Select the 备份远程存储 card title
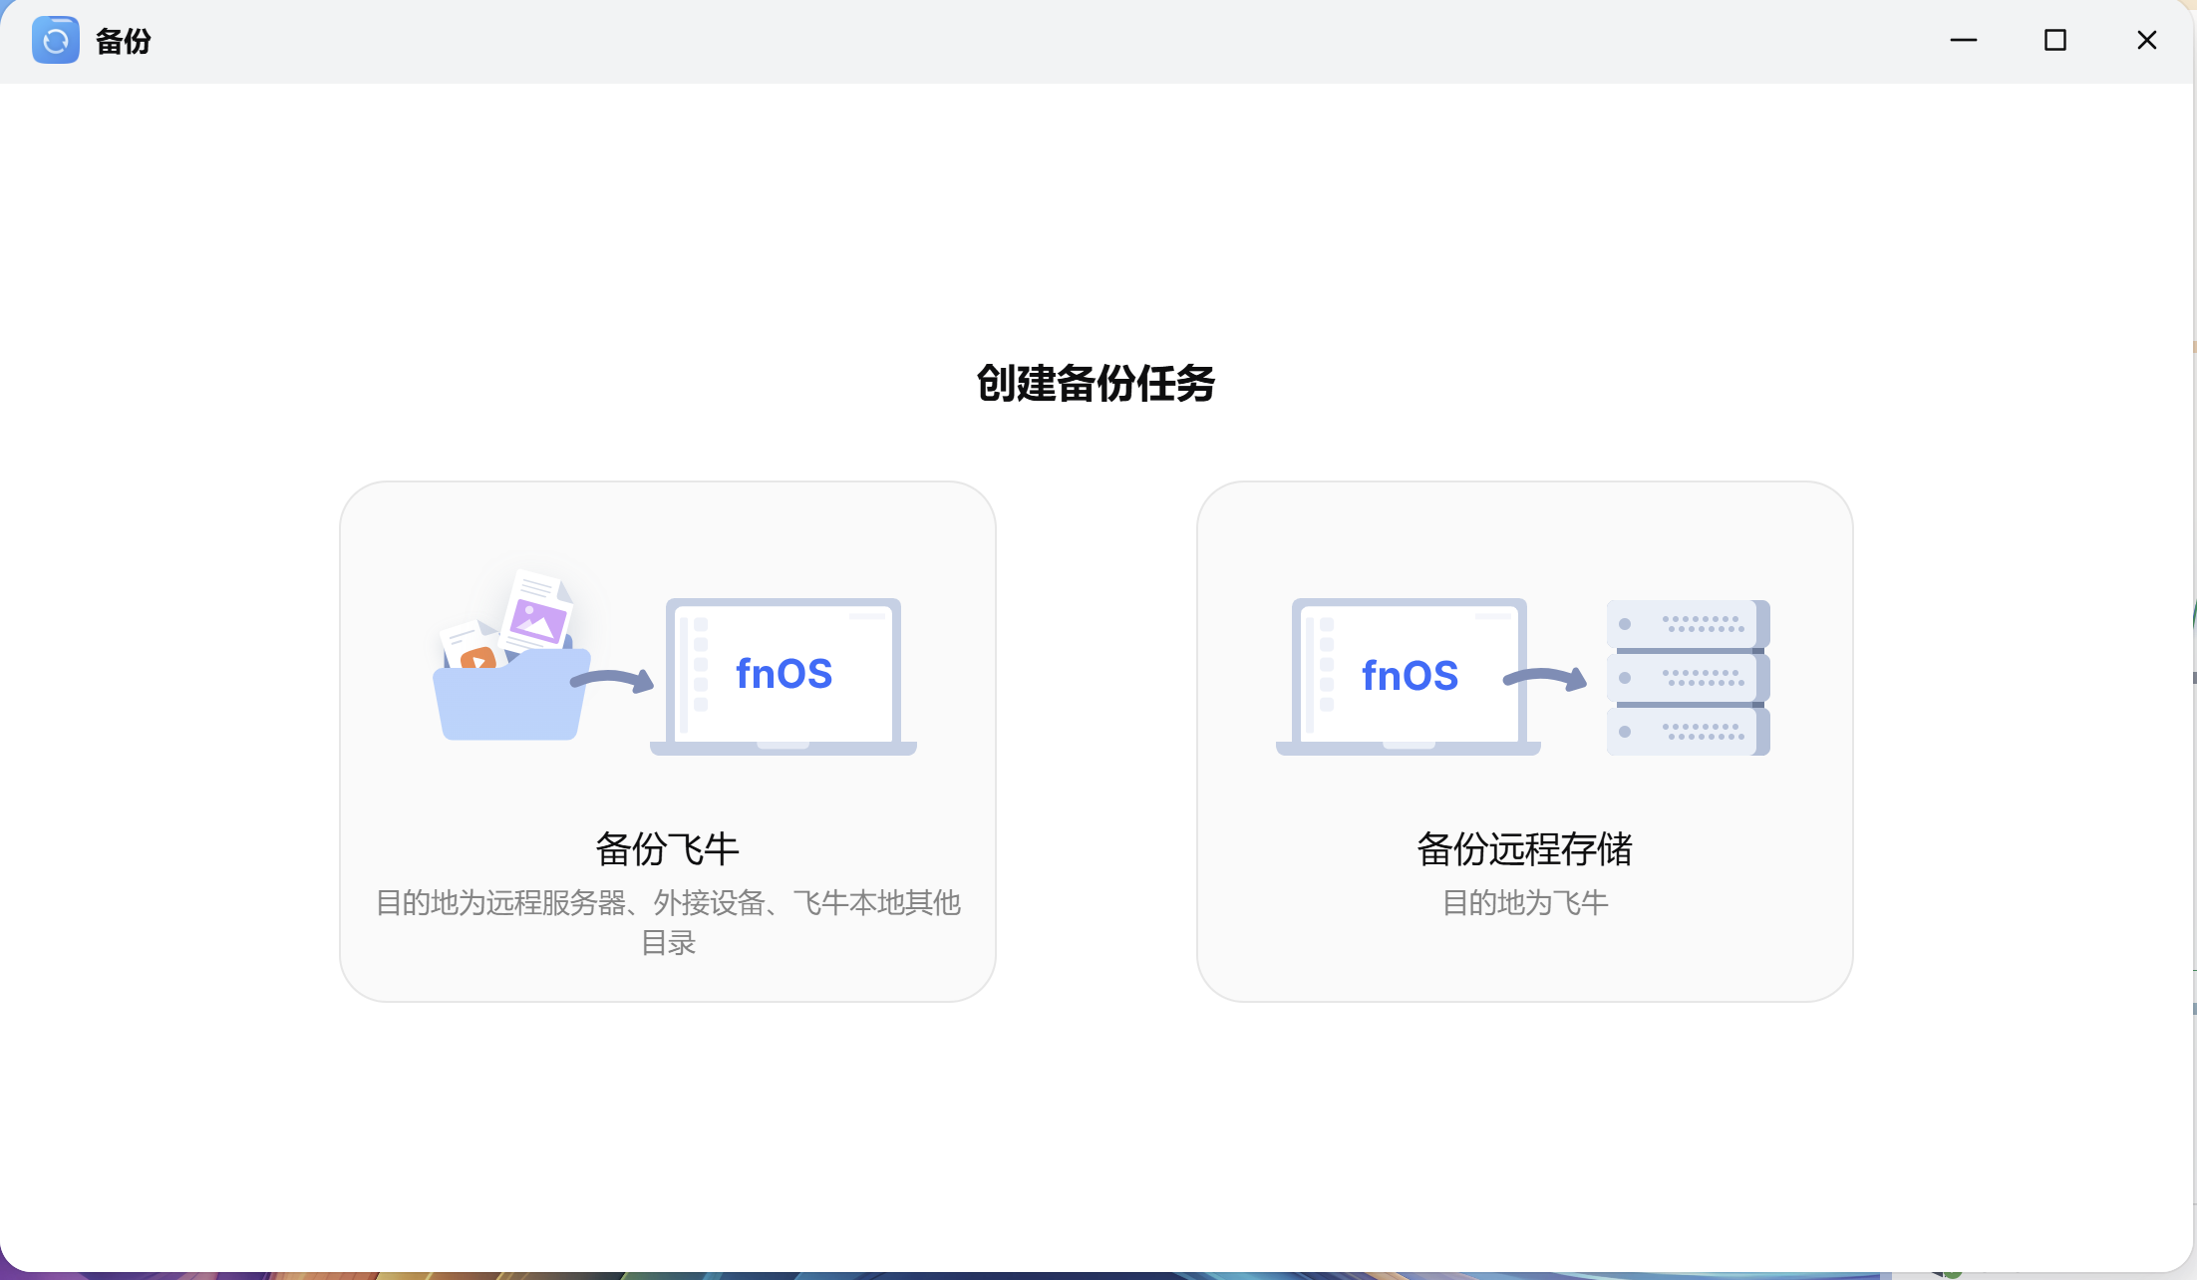Image resolution: width=2197 pixels, height=1280 pixels. point(1524,849)
